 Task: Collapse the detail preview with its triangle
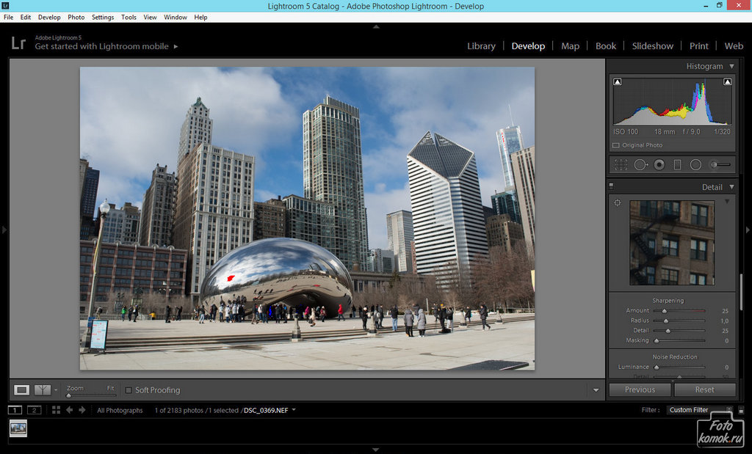click(x=727, y=202)
